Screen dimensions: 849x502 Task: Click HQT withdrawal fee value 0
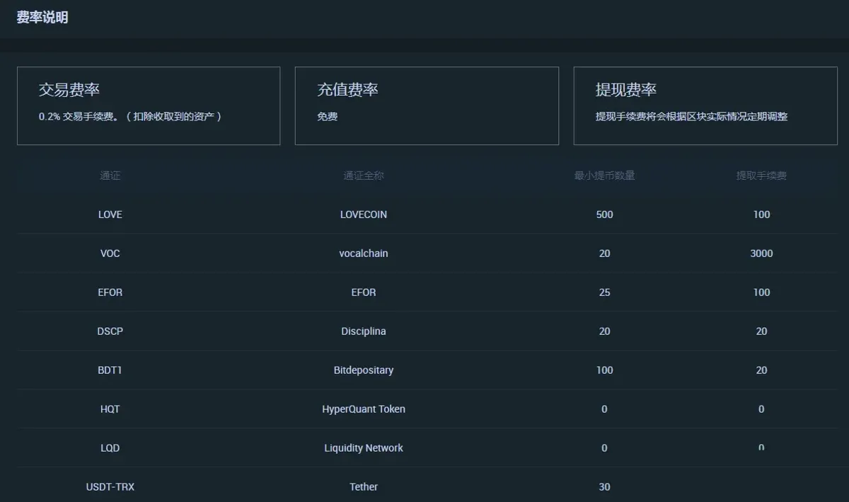coord(761,409)
